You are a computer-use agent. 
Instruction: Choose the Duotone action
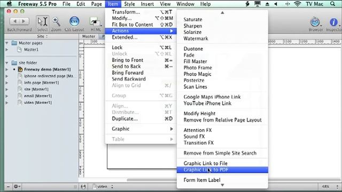click(x=222, y=49)
